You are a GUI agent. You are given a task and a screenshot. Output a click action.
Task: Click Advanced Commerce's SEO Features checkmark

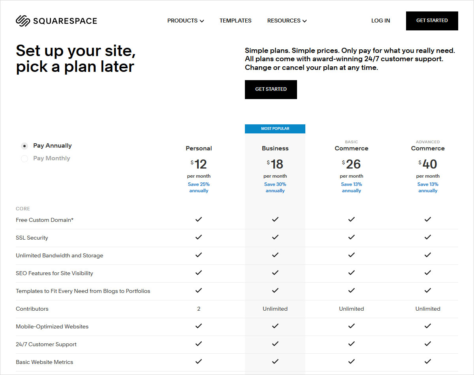(x=428, y=273)
